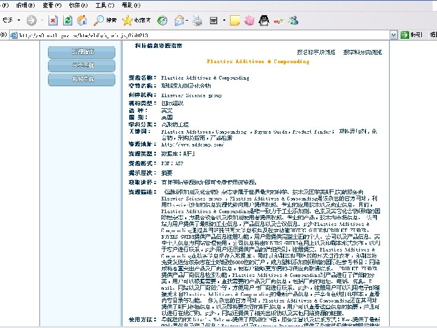Click the 资源描述 field label
The height and width of the screenshot is (328, 437).
[x=142, y=192]
